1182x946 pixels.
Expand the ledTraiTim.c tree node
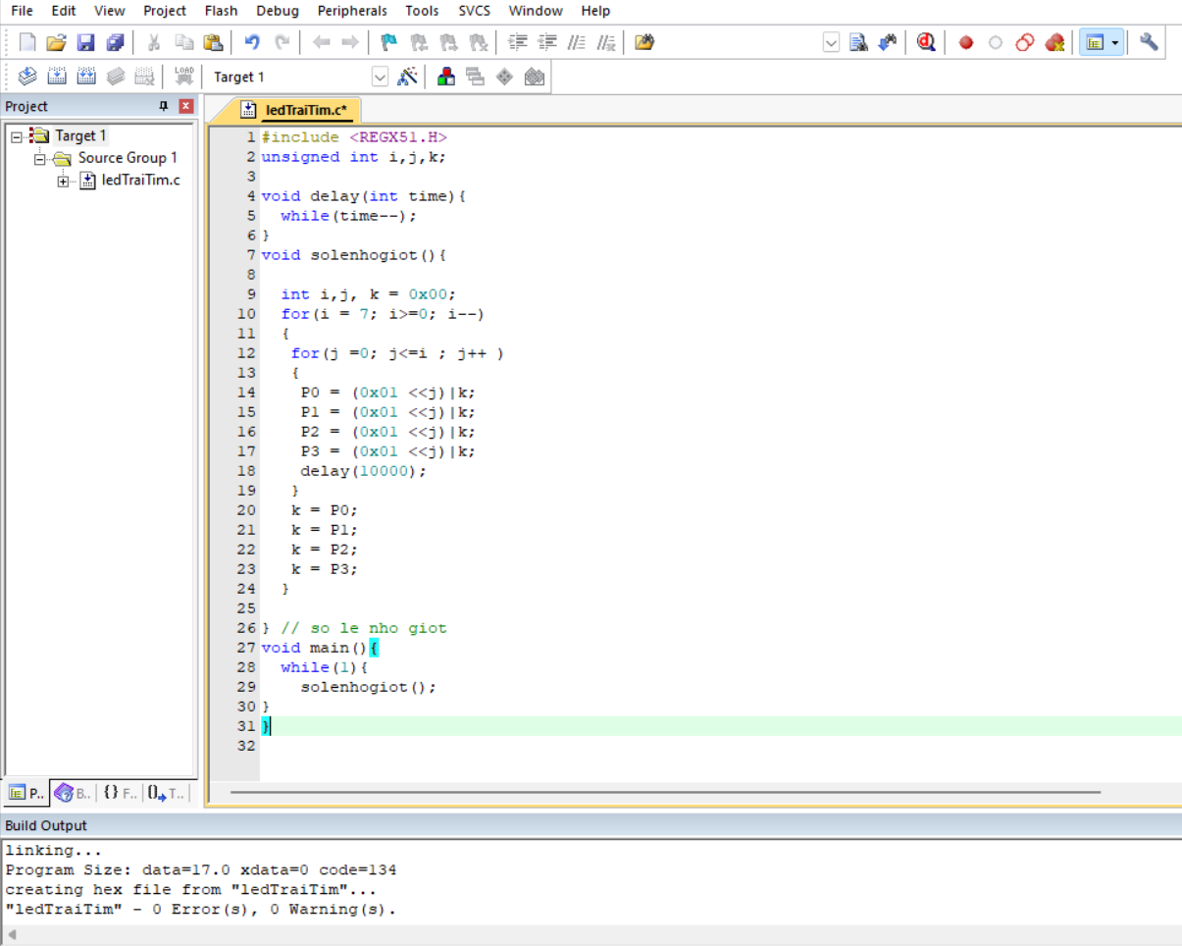coord(64,180)
